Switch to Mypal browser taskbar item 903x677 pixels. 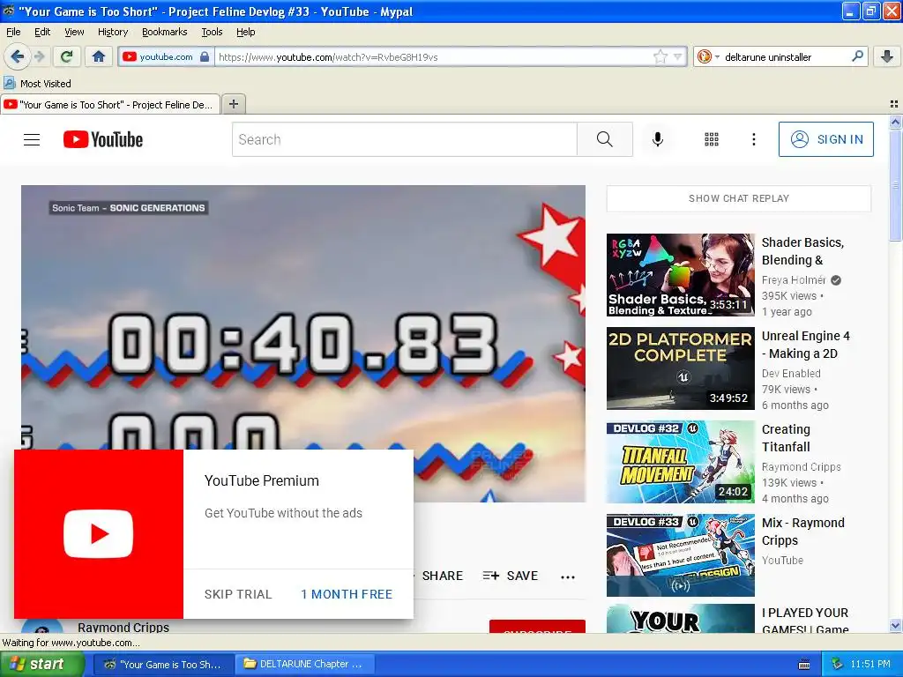pyautogui.click(x=164, y=664)
